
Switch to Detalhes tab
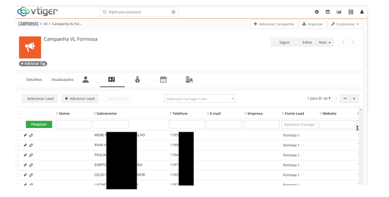34,80
